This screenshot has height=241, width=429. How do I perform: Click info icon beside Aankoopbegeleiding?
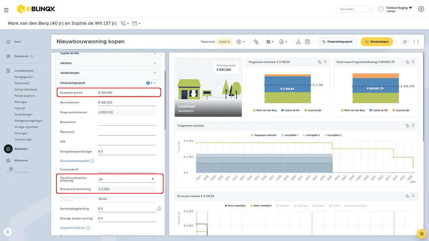159,209
